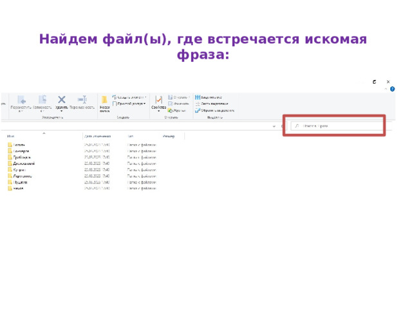Click the blue Help question mark icon

pyautogui.click(x=392, y=89)
